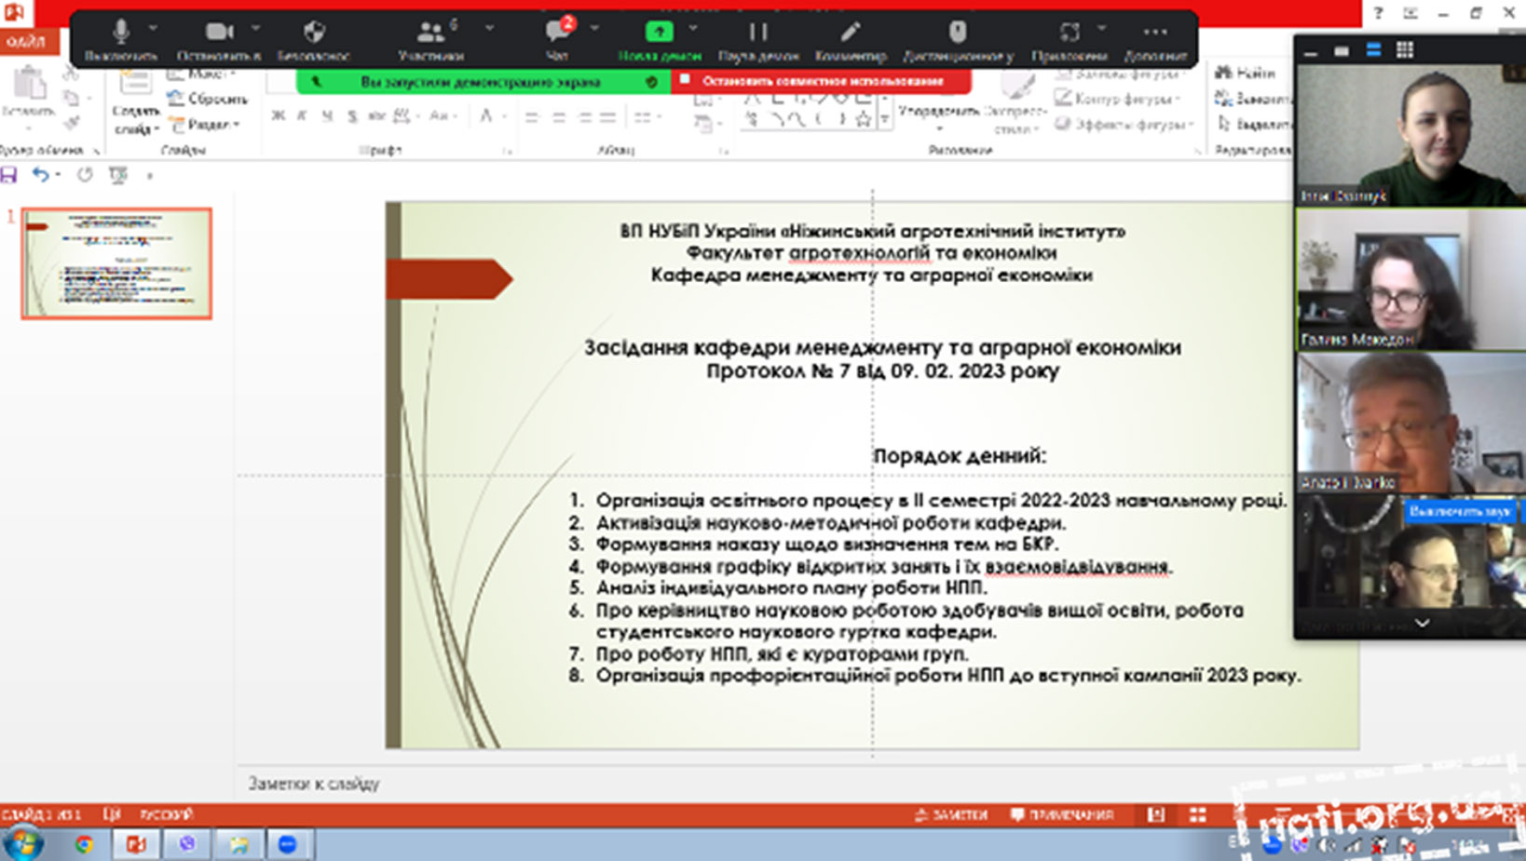1526x861 pixels.
Task: Align text left in paragraph group
Action: click(x=532, y=117)
